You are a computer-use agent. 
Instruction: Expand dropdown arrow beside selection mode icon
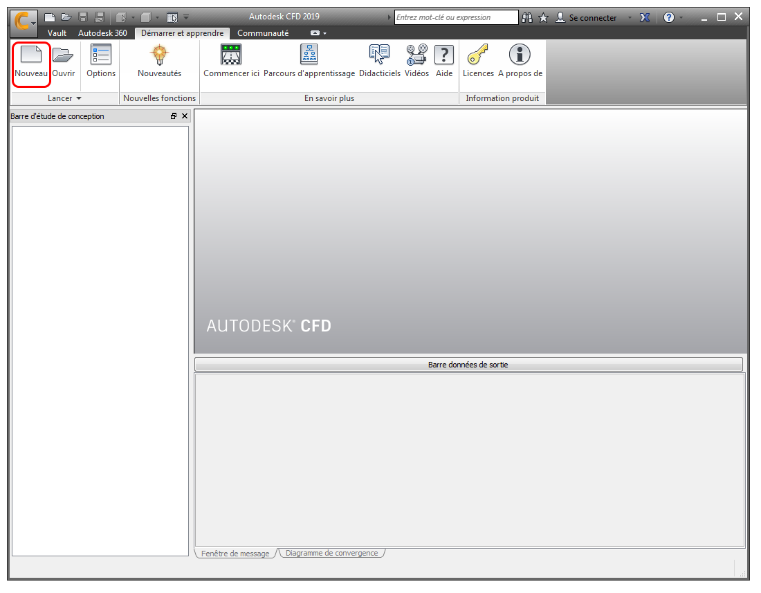pos(133,18)
